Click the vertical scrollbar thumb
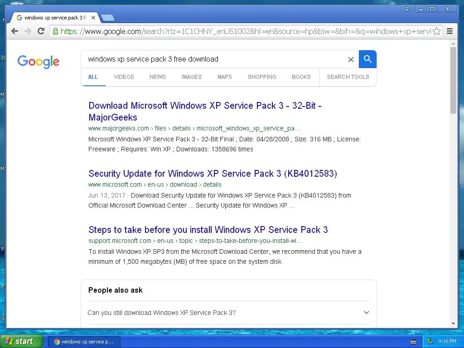Image resolution: width=464 pixels, height=348 pixels. tap(453, 80)
